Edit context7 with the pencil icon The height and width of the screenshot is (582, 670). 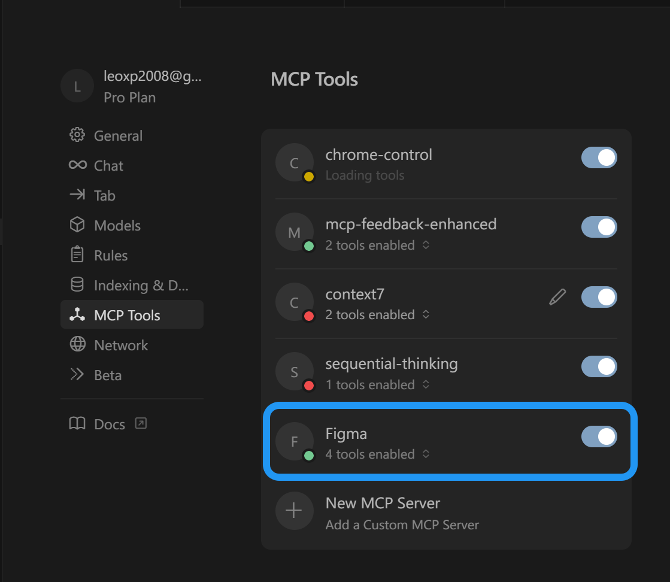[557, 297]
